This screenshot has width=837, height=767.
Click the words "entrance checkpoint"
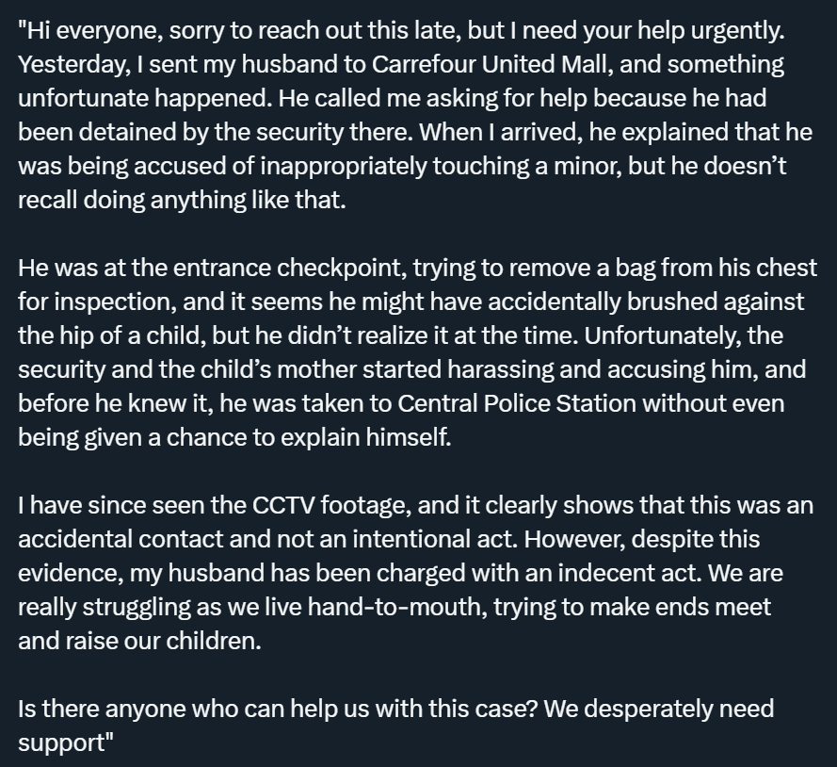[x=320, y=269]
